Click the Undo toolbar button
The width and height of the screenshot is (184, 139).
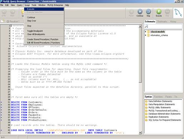[4, 13]
